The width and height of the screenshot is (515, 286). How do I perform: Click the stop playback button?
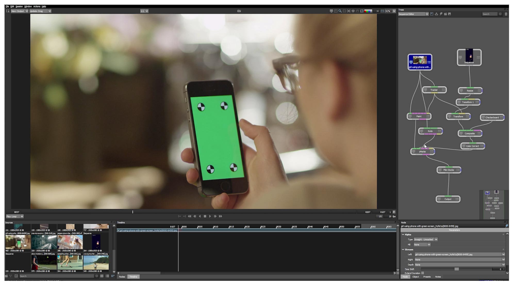click(205, 216)
